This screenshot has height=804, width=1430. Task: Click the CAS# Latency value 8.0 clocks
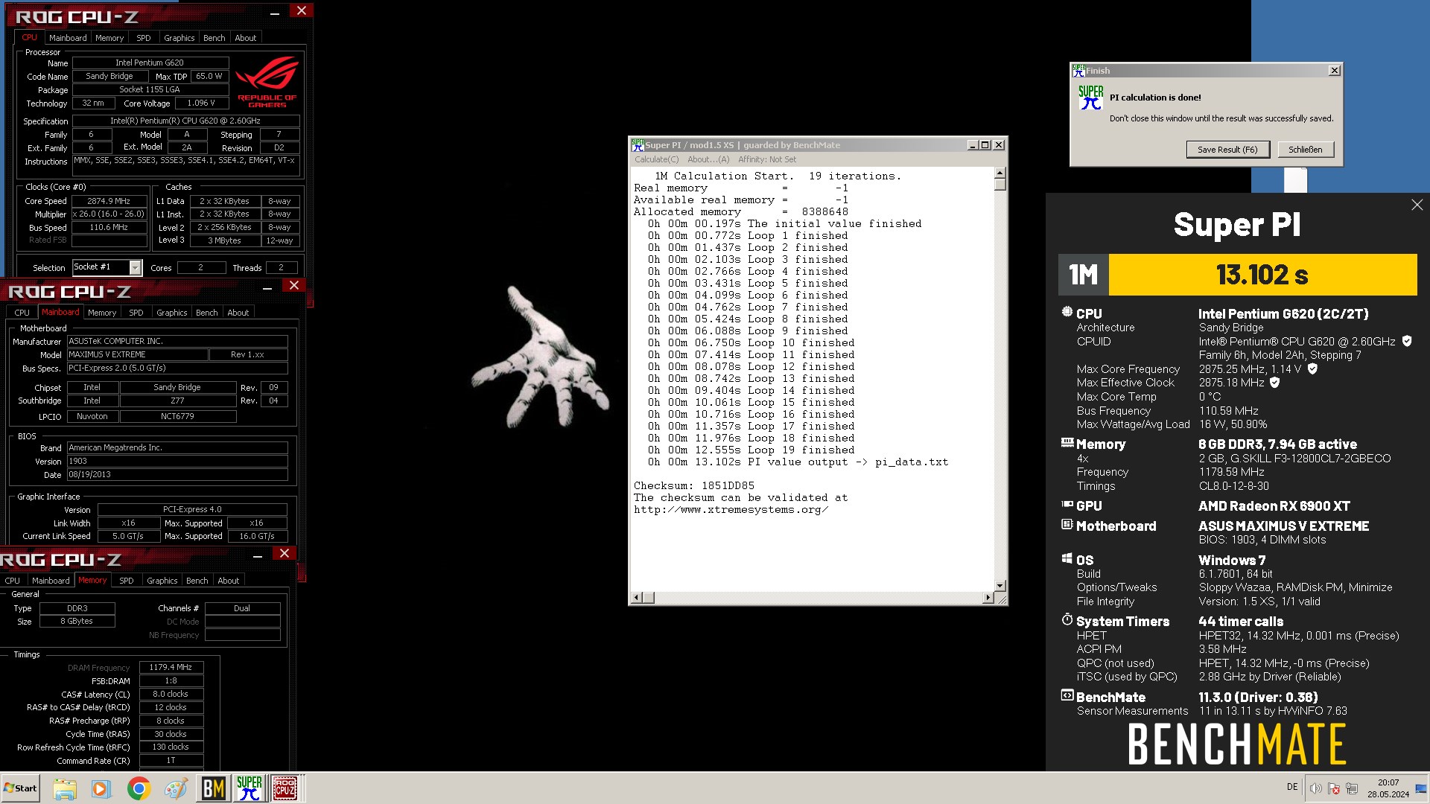tap(171, 695)
